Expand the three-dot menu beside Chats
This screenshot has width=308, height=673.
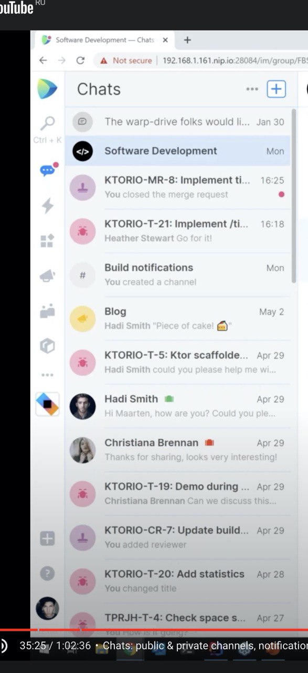coord(252,89)
